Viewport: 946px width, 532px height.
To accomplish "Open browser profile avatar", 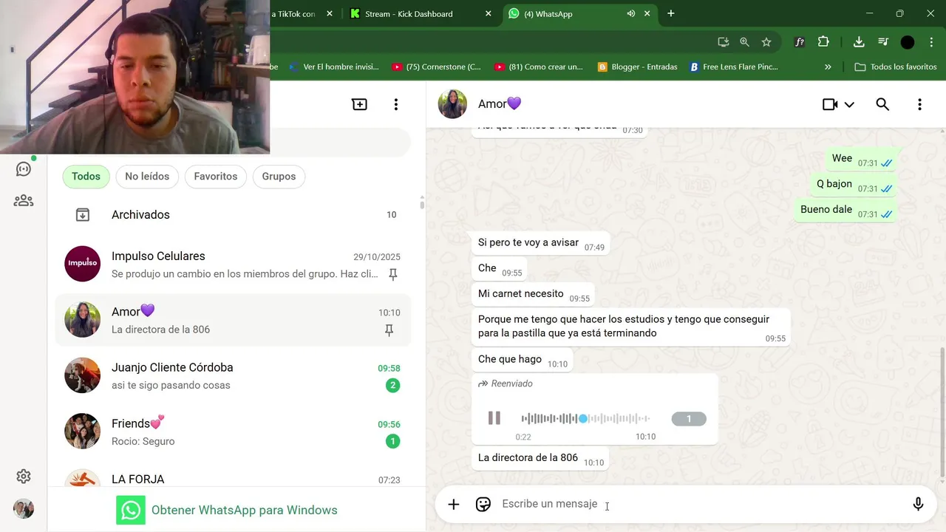I will tap(908, 42).
